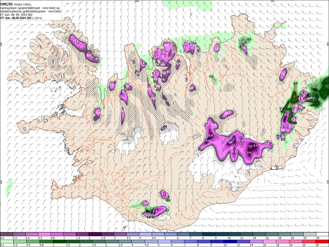Screen dimensions: 329x247
Task: Click the '4.2' snowfall value on the map
Action: point(230,142)
